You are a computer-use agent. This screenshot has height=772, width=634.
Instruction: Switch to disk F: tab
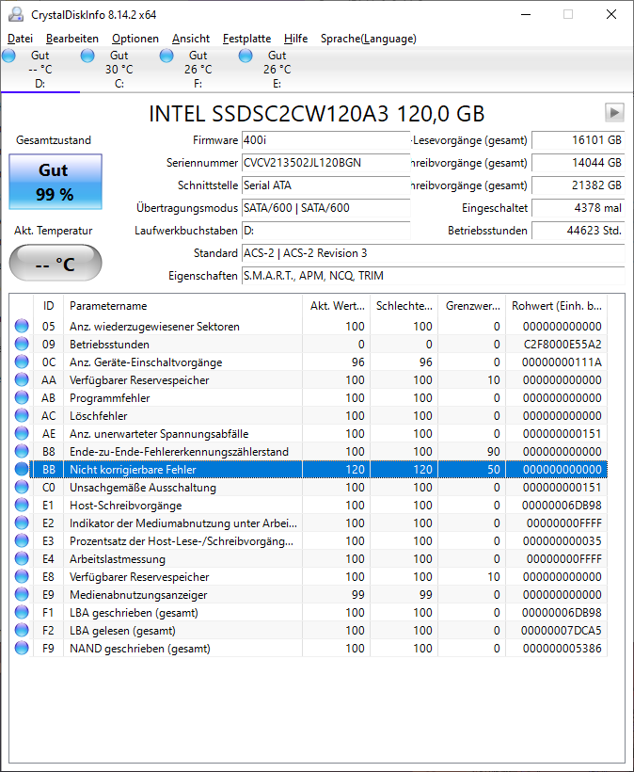click(x=198, y=70)
